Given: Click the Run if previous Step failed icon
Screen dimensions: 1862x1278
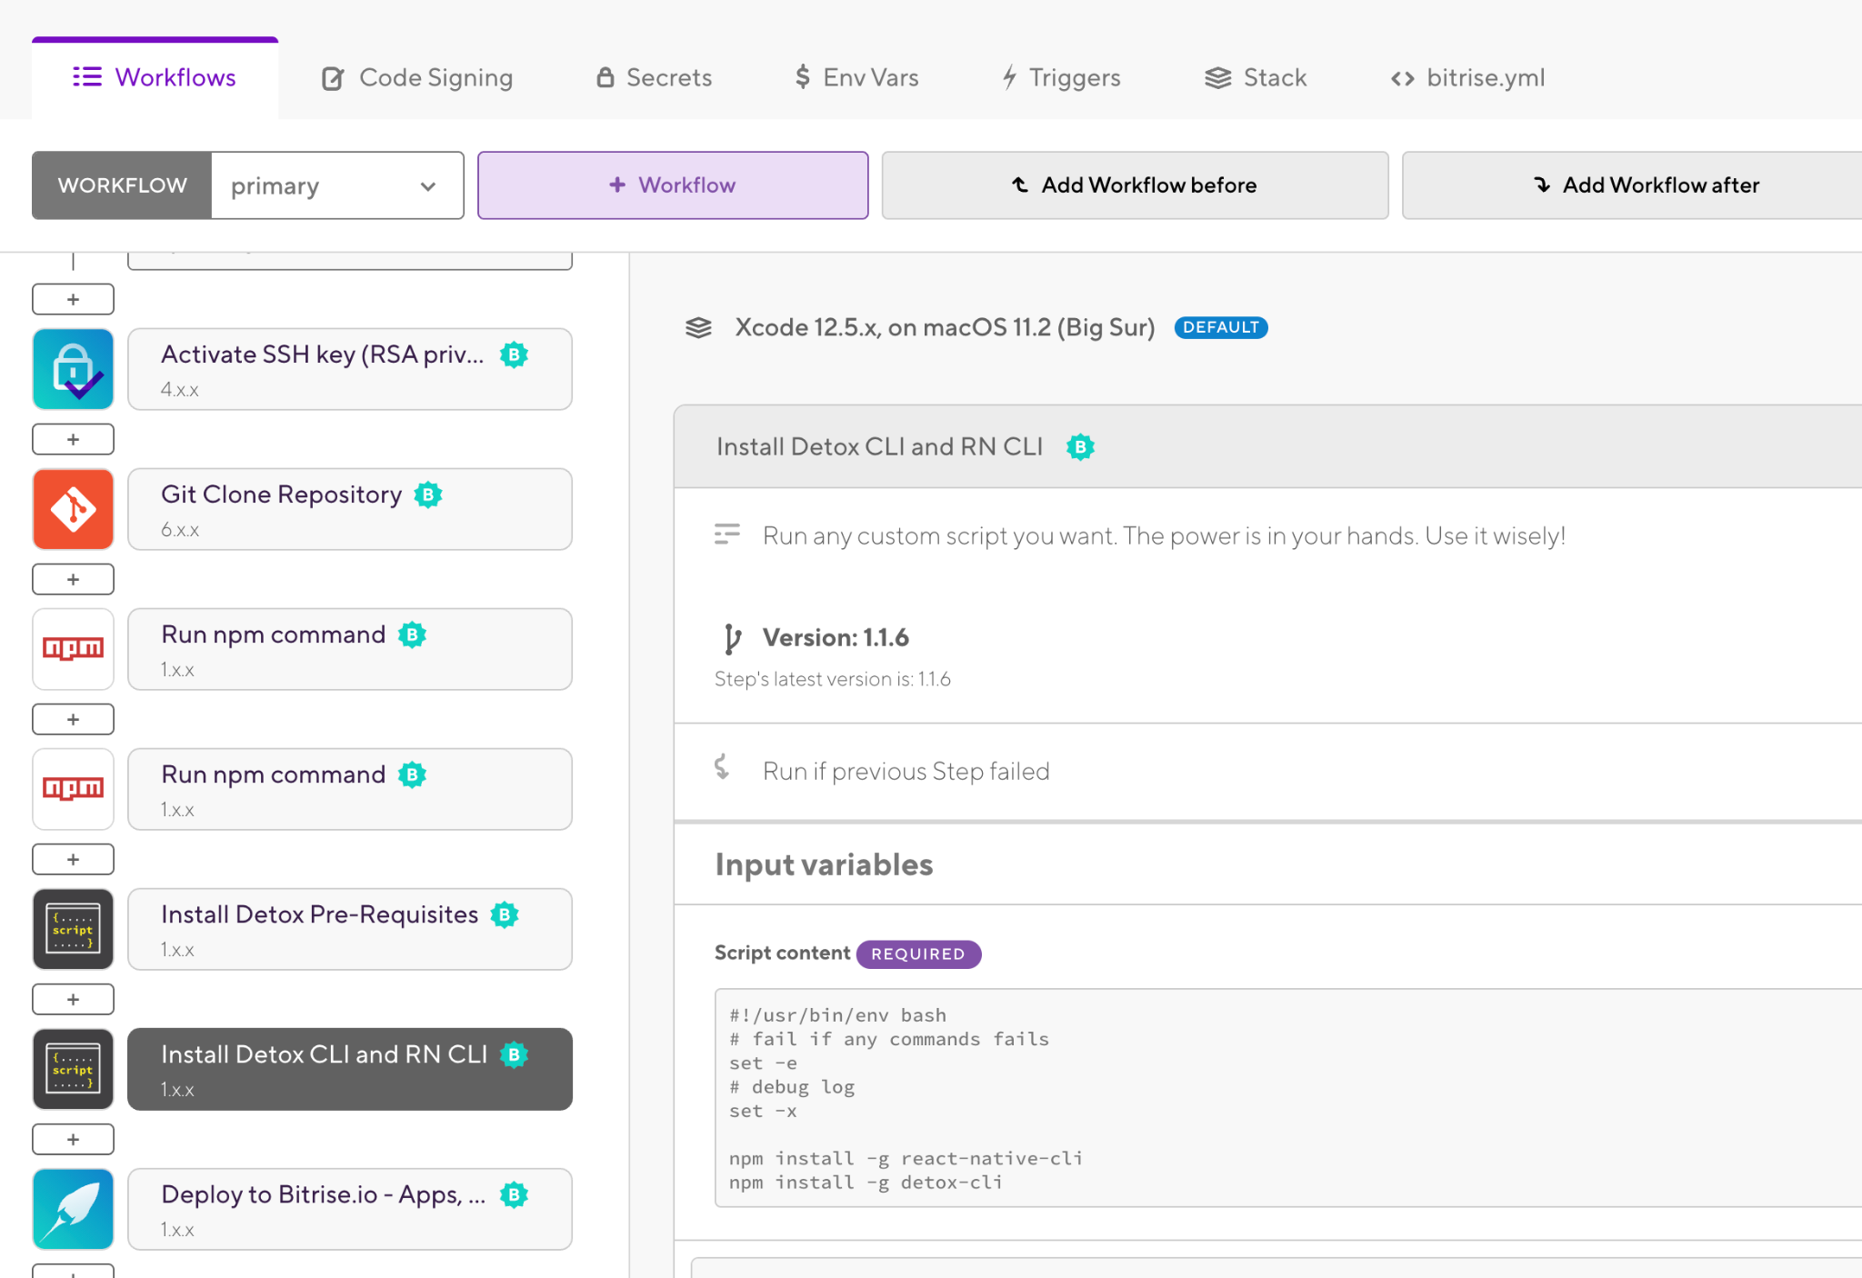Looking at the screenshot, I should tap(722, 767).
